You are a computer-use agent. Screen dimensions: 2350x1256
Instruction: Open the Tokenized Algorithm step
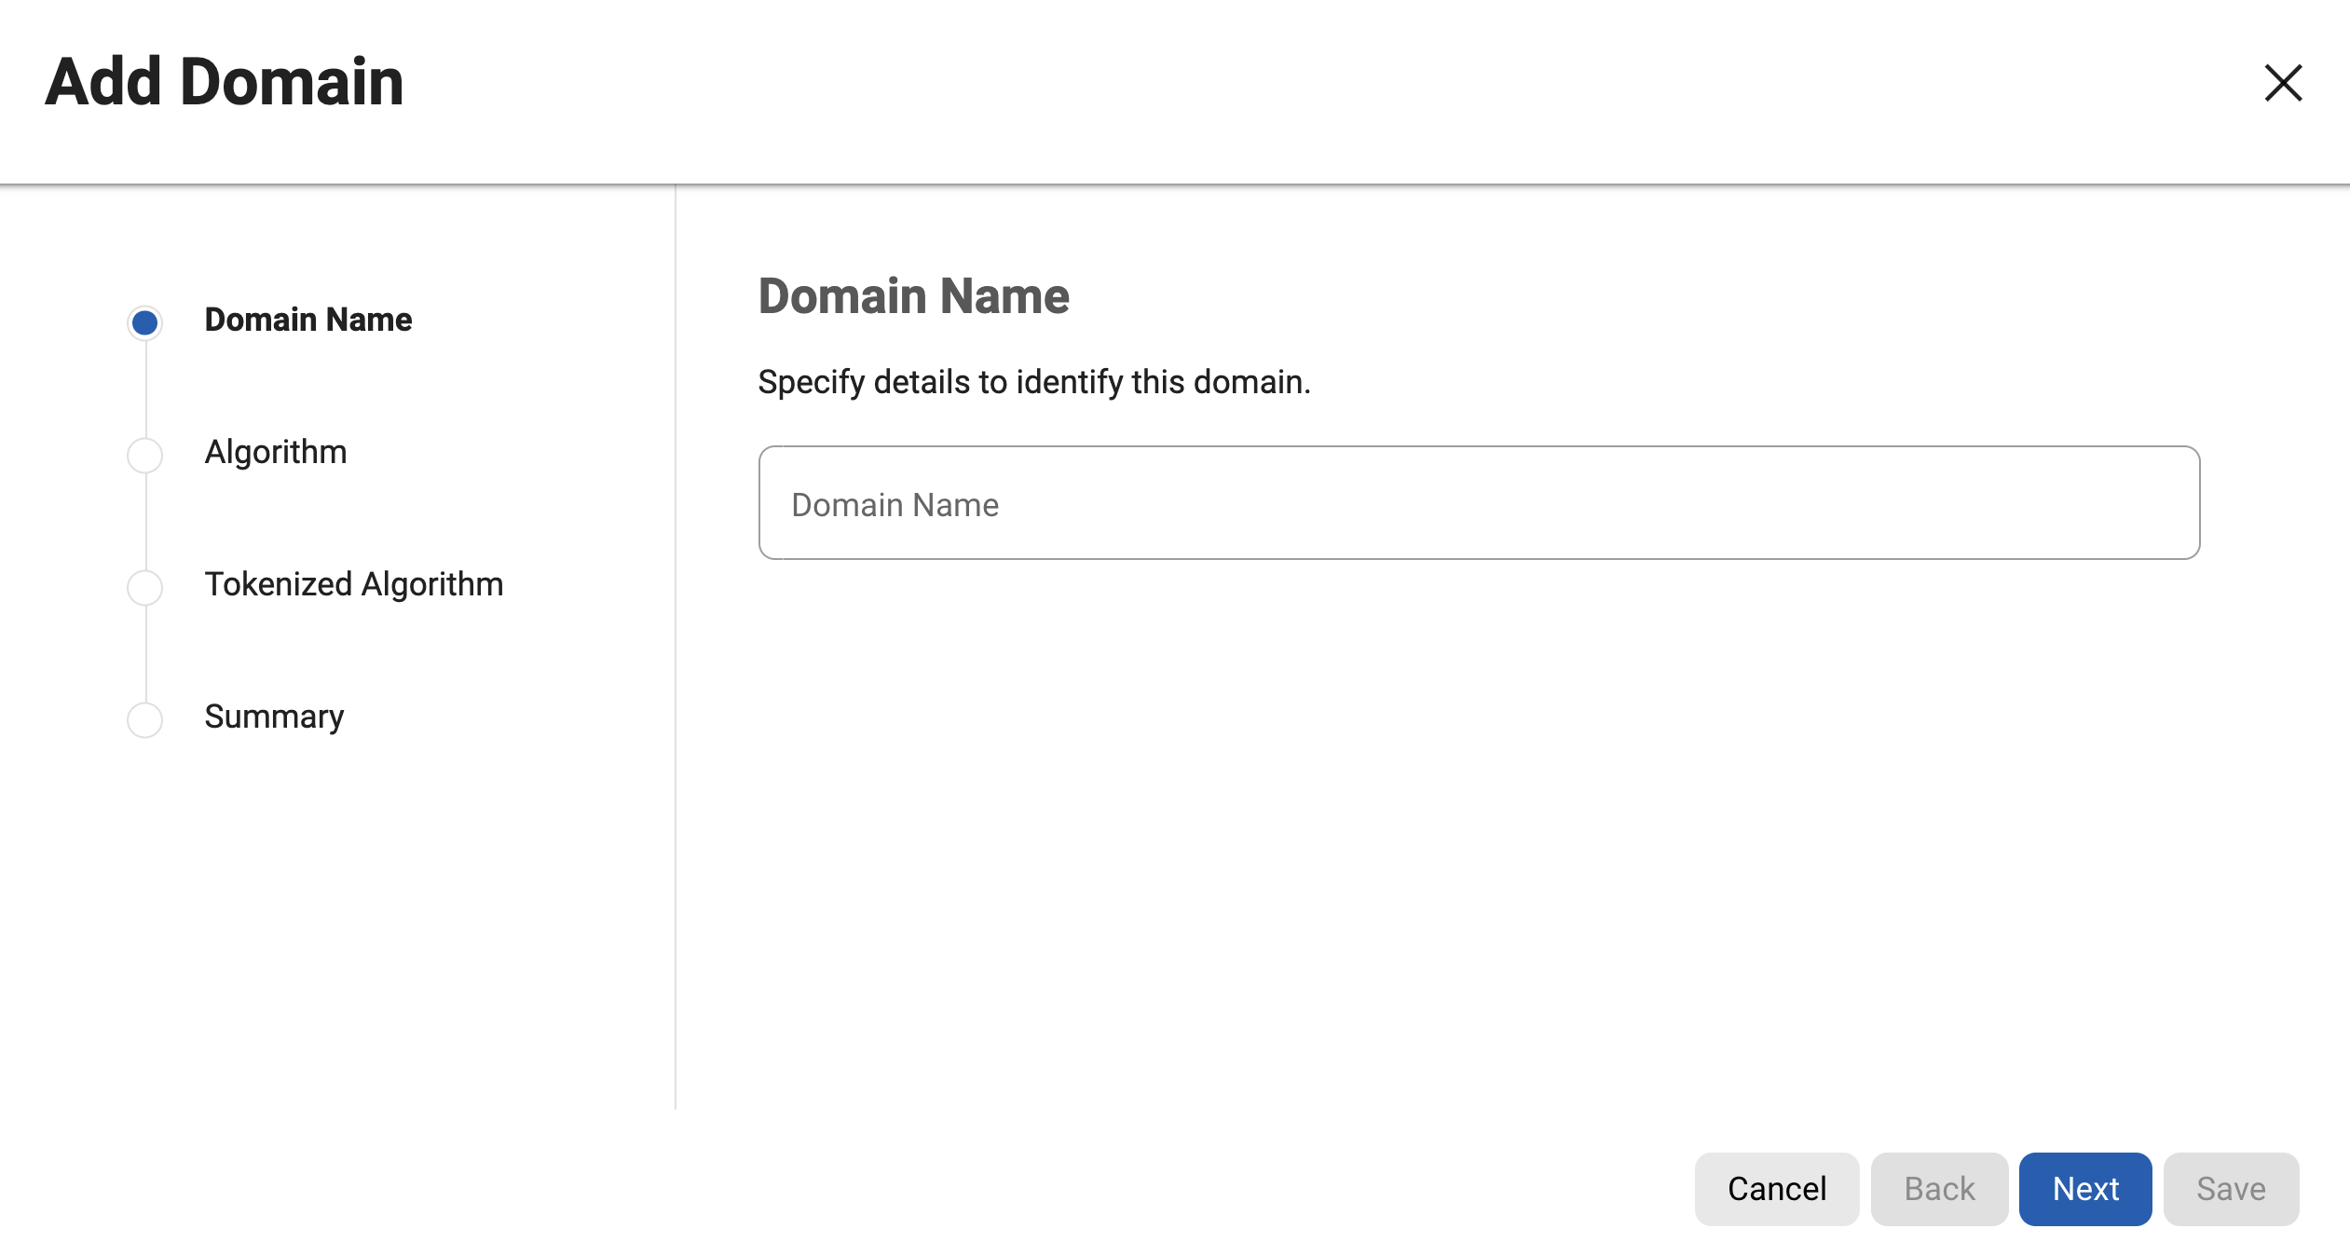click(x=354, y=585)
